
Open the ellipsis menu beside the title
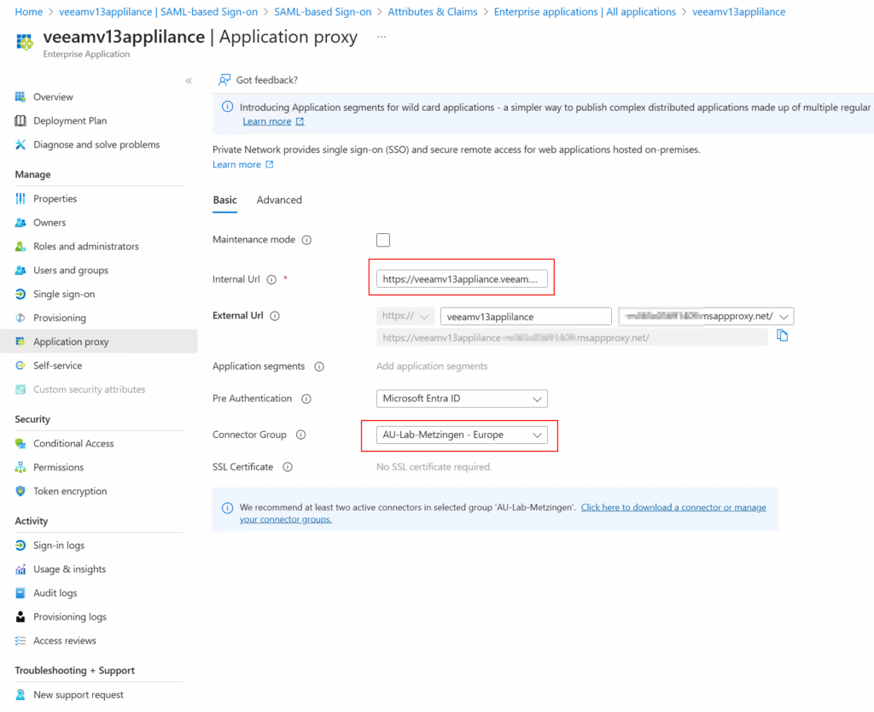coord(381,37)
